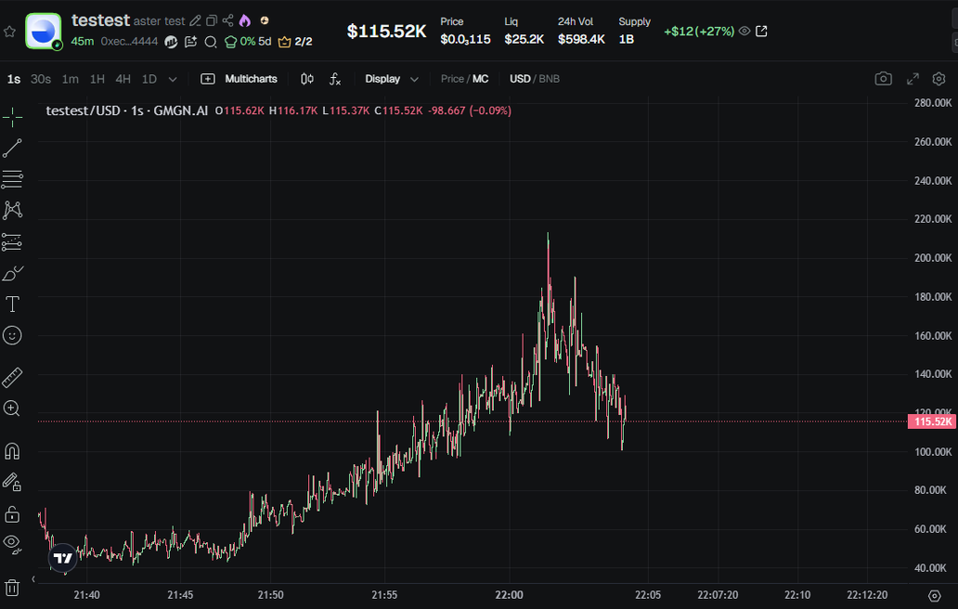Expand the Display dropdown menu
The image size is (958, 609).
click(392, 79)
